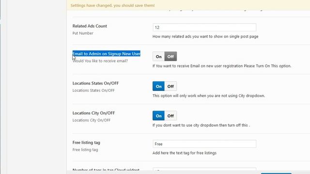Set Locations City toggle to Off
This screenshot has width=310, height=174.
coord(170,116)
